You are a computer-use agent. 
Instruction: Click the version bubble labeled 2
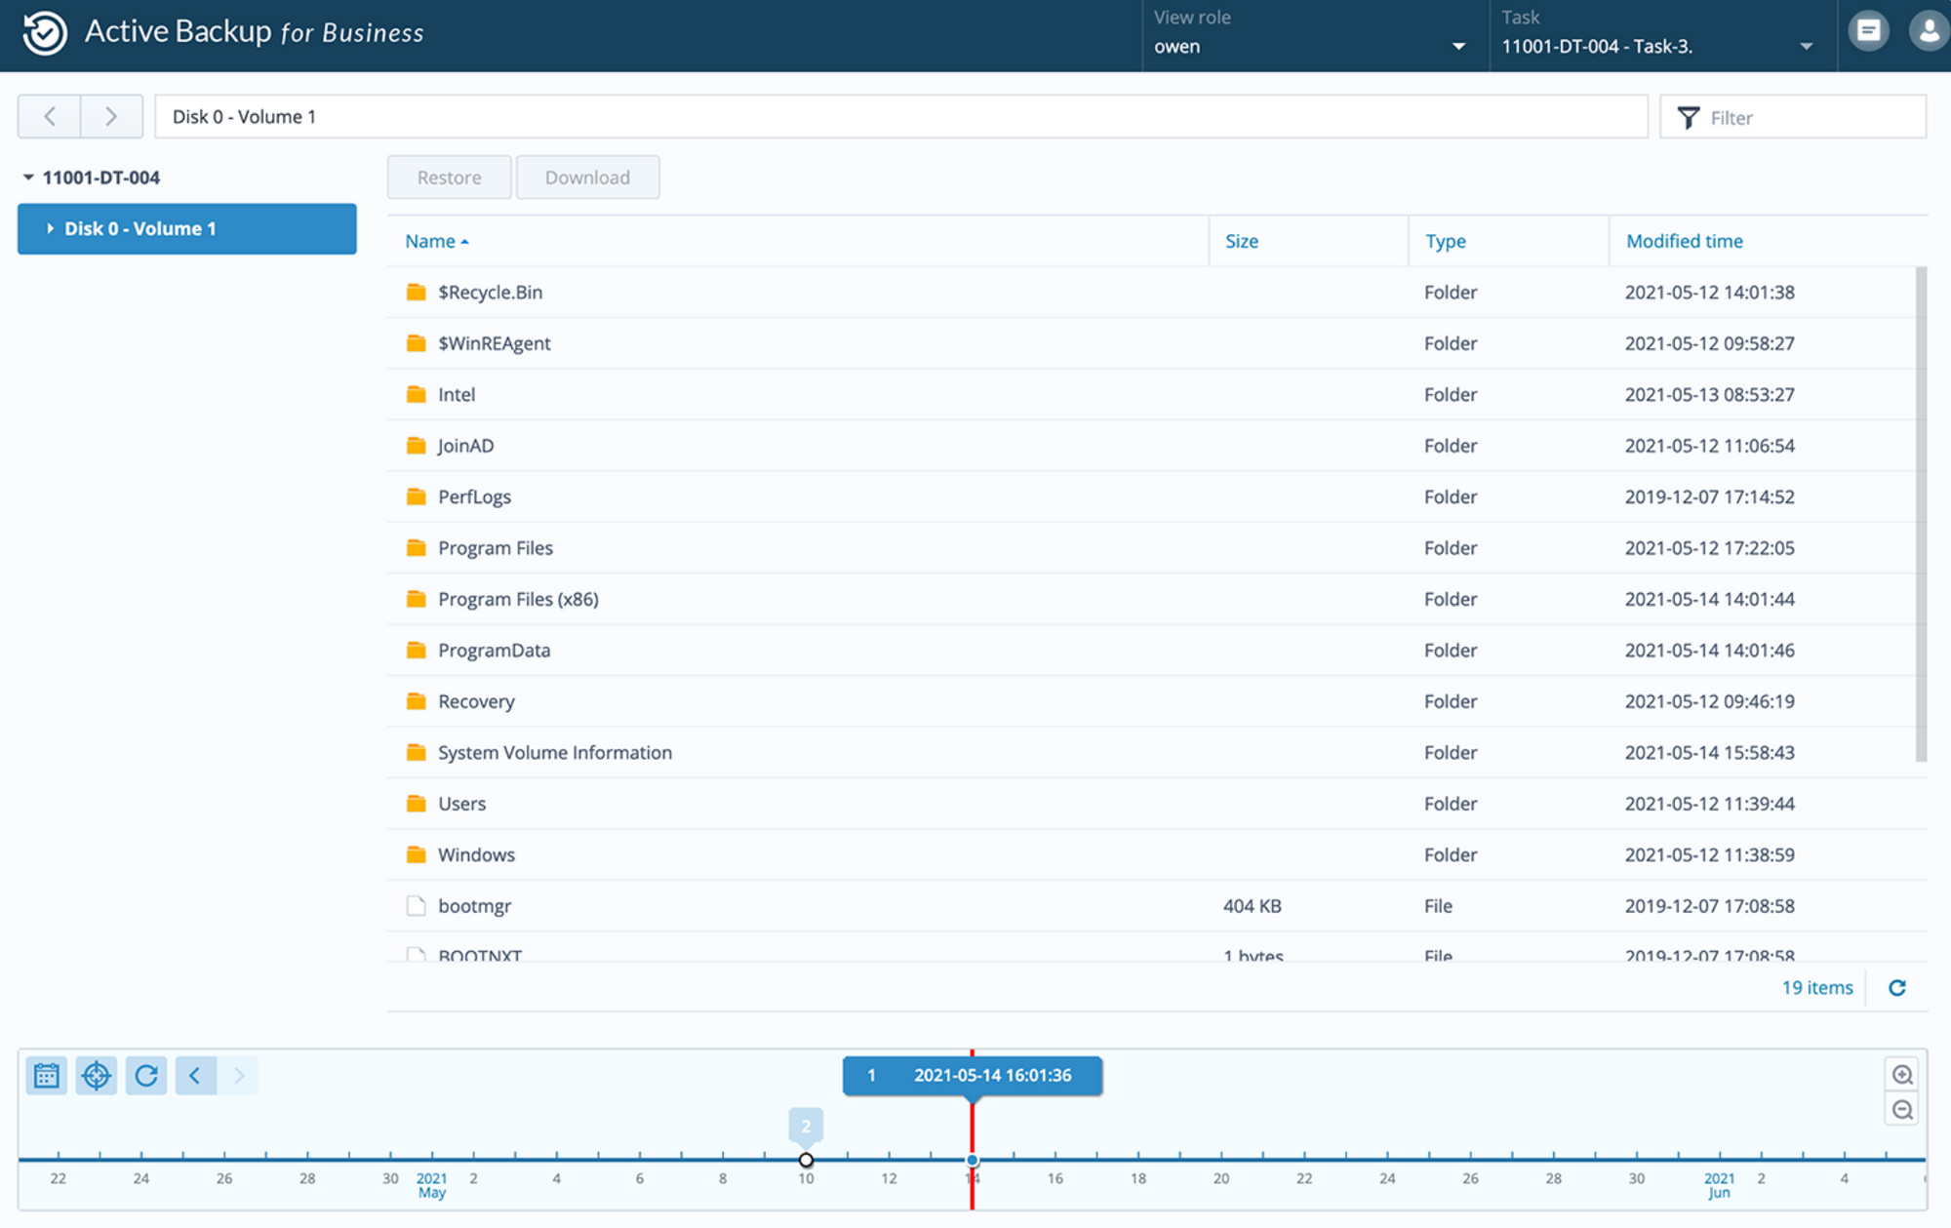point(806,1126)
